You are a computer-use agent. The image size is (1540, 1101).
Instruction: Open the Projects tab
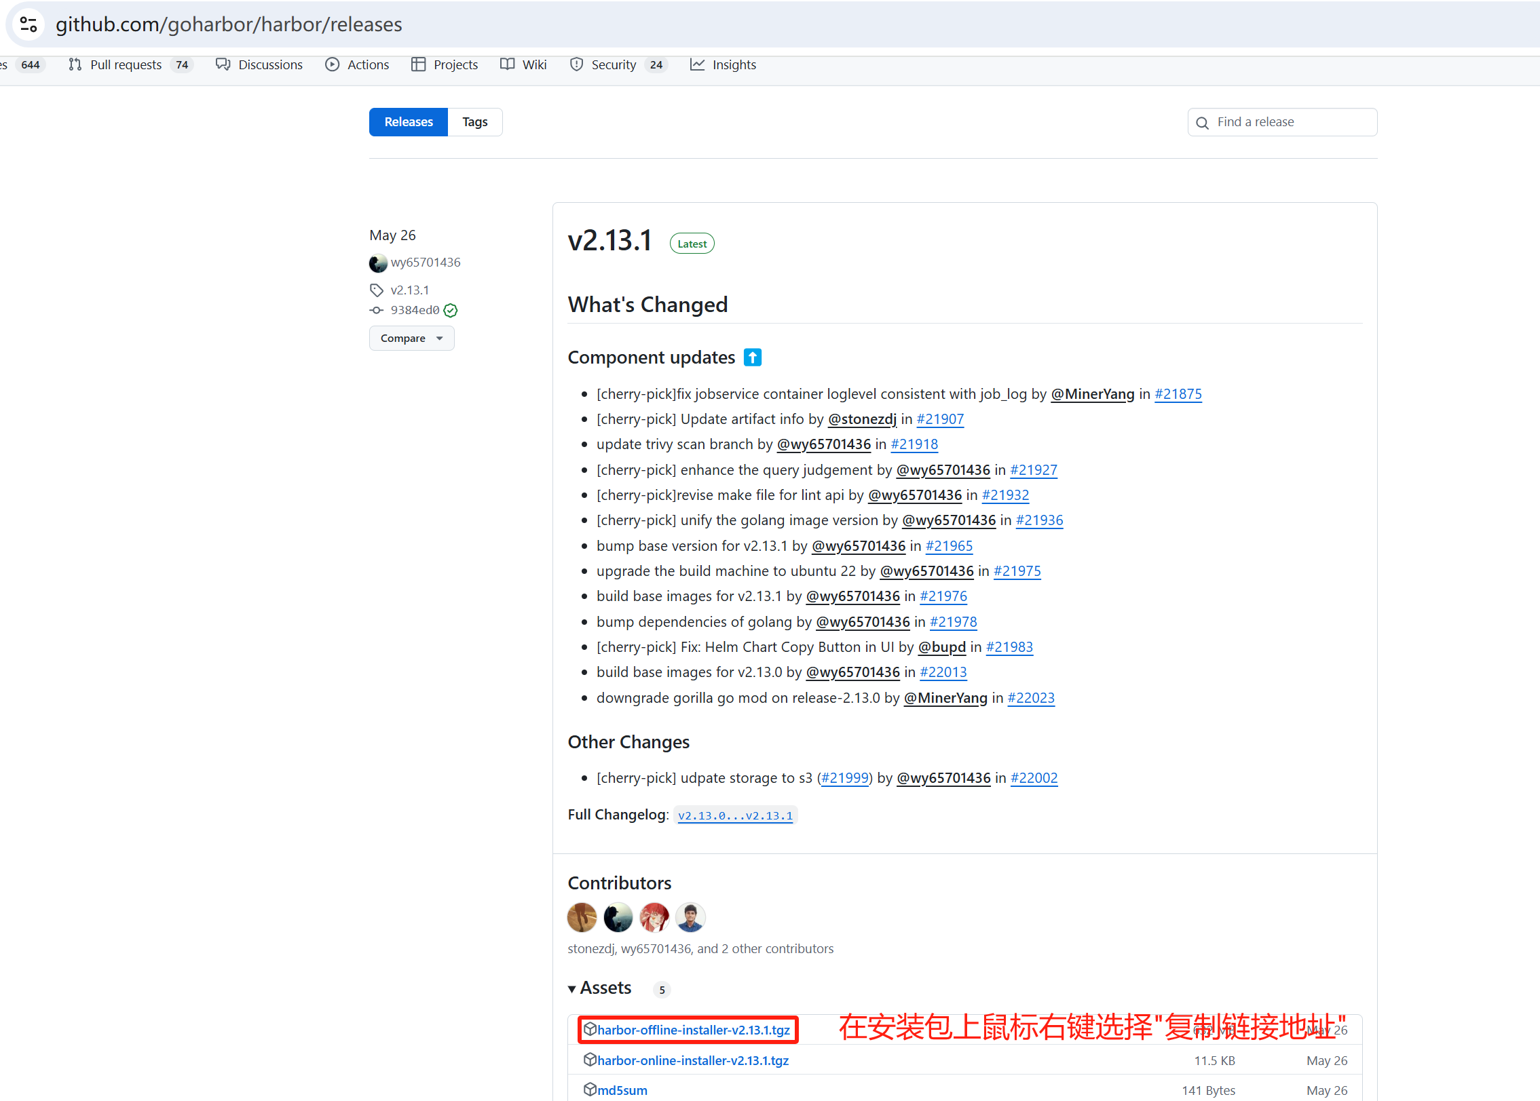click(445, 64)
